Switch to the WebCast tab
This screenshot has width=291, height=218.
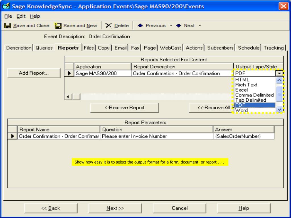click(x=171, y=48)
